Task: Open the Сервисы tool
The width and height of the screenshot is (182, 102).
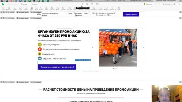Action: tap(63, 8)
